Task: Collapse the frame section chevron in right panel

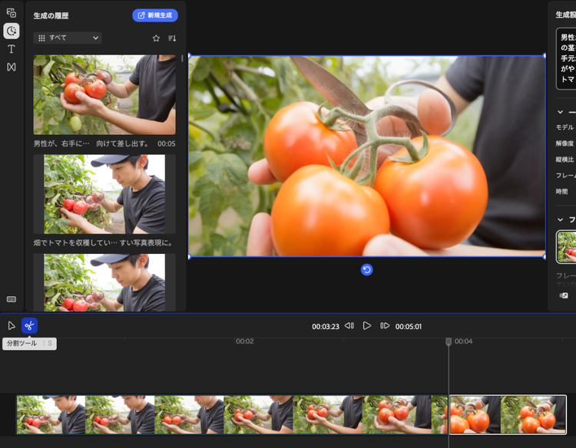Action: [561, 219]
